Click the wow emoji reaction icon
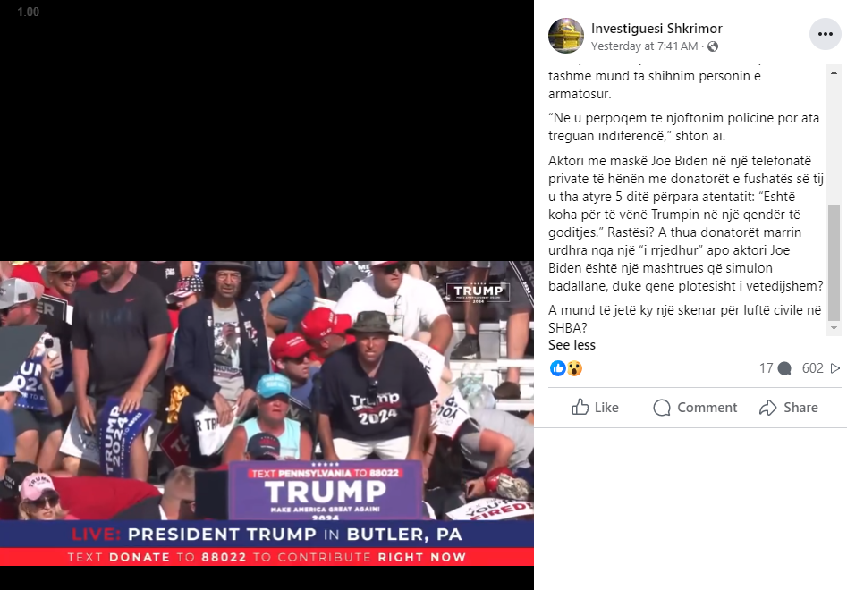This screenshot has width=847, height=590. point(574,368)
